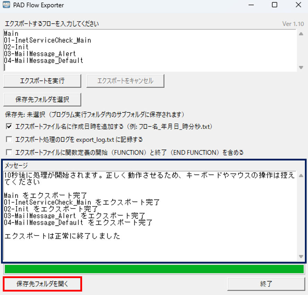The image size is (308, 295).
Task: Click the 'Ver 1.10' version label
Action: coord(293,24)
